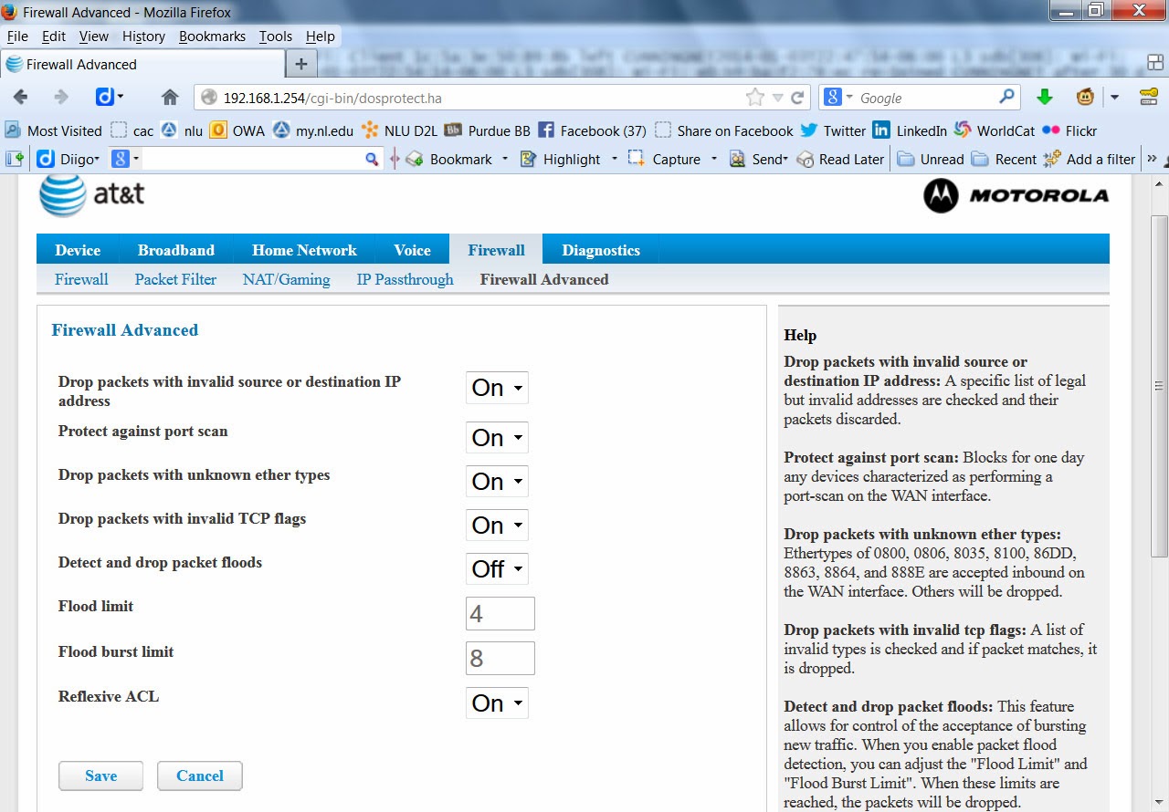
Task: Click the page's vertical scrollbar thumb
Action: pyautogui.click(x=1159, y=386)
